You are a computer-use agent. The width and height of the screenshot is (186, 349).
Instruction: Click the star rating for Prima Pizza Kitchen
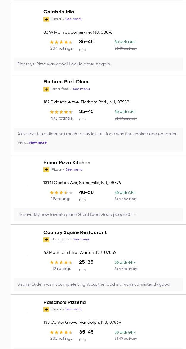[x=61, y=193]
